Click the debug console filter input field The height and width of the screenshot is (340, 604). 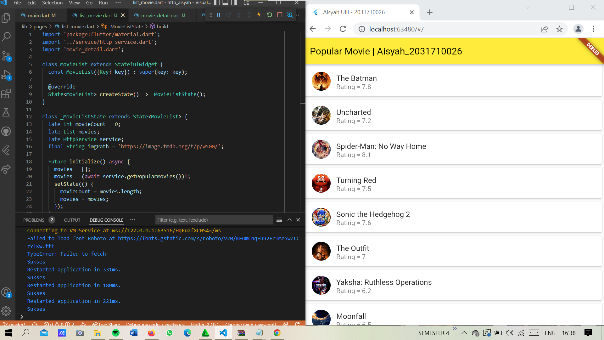(214, 220)
